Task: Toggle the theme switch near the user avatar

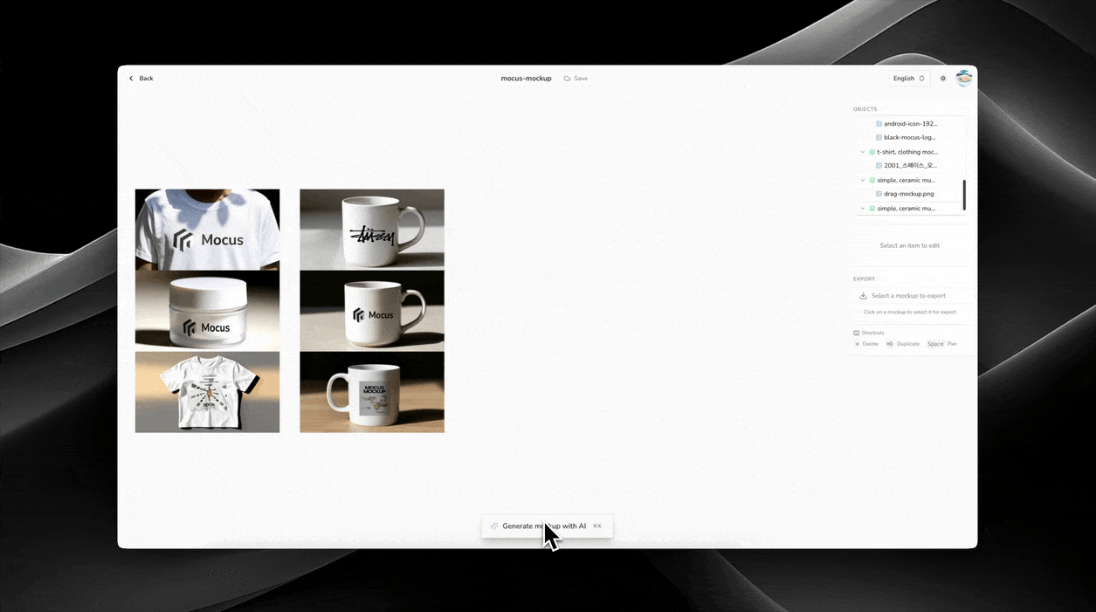Action: [x=942, y=78]
